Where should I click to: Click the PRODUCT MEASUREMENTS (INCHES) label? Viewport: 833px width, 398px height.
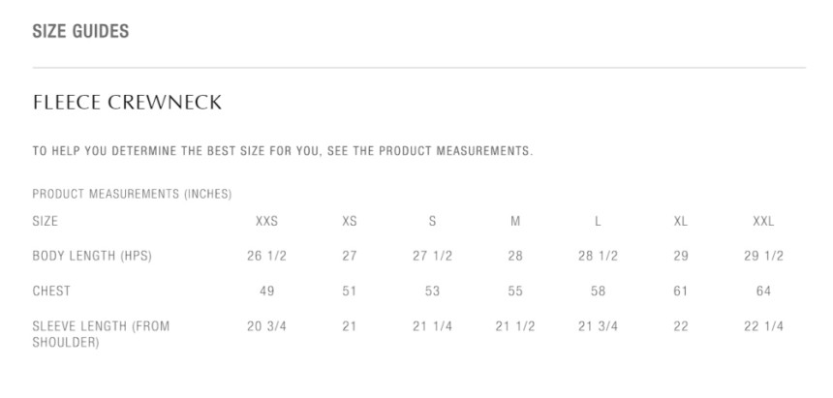coord(132,194)
